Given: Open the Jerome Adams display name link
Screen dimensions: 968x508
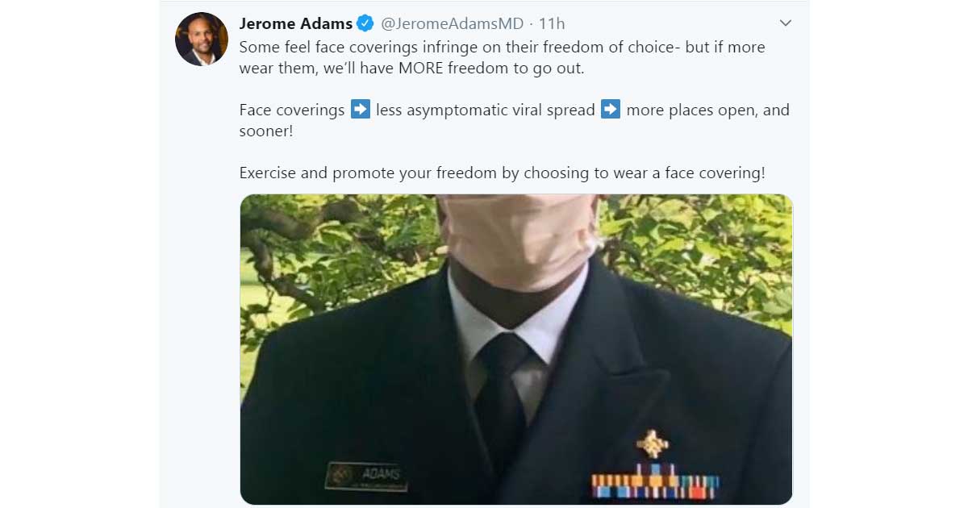Looking at the screenshot, I should tap(296, 23).
